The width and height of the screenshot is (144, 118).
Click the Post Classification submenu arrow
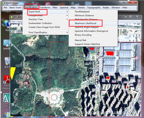(x=67, y=32)
